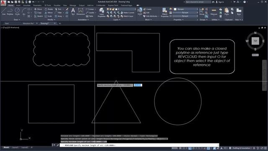Click the Insert block icon
The height and width of the screenshot is (151, 268).
[139, 11]
